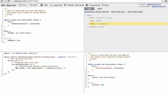Screen dimensions: 168x94
Task: Save the current snippet
Action: tap(23, 5)
